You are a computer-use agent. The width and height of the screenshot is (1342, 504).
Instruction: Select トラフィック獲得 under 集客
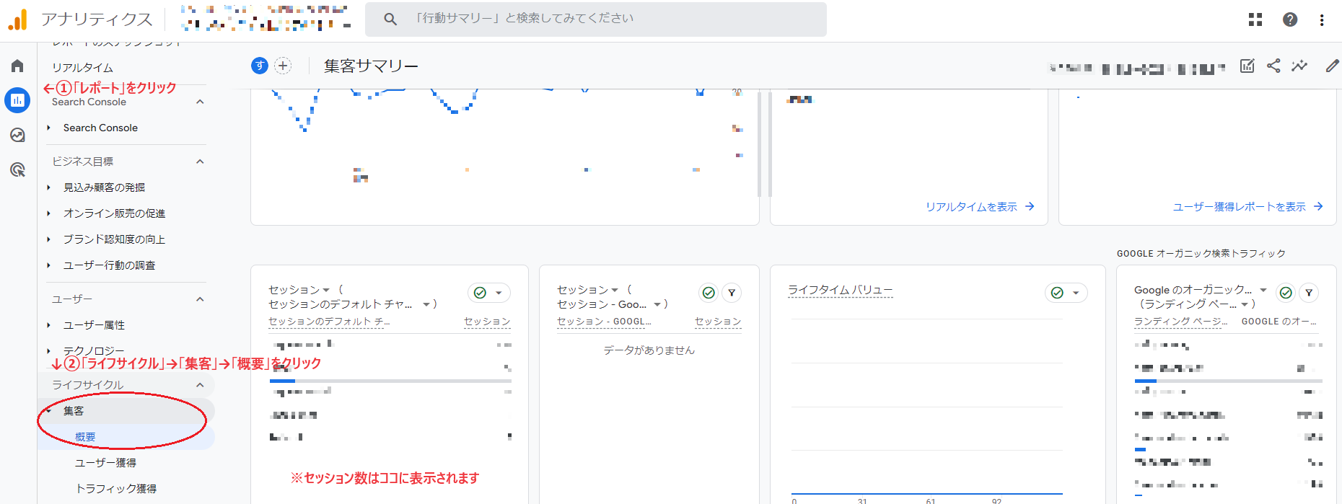116,489
